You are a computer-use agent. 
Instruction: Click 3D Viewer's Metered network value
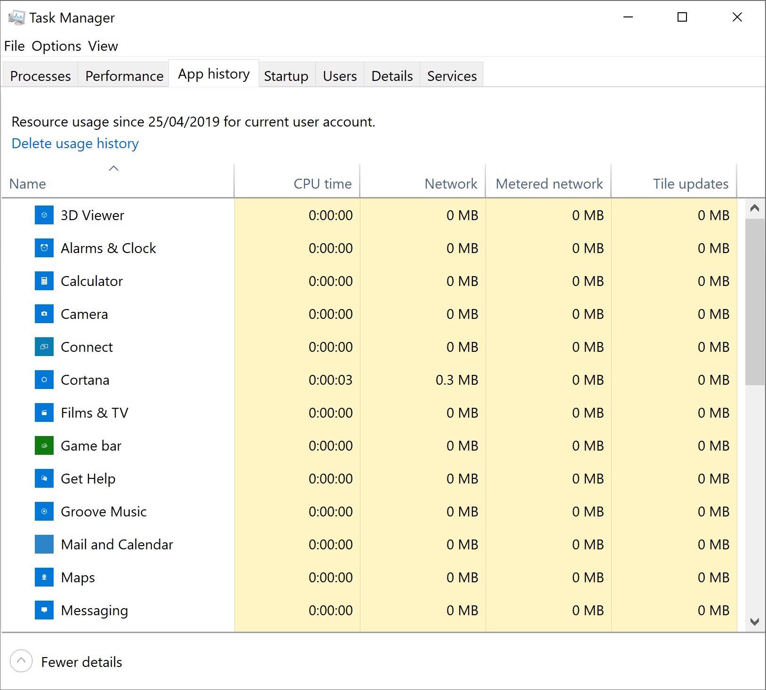pos(588,215)
